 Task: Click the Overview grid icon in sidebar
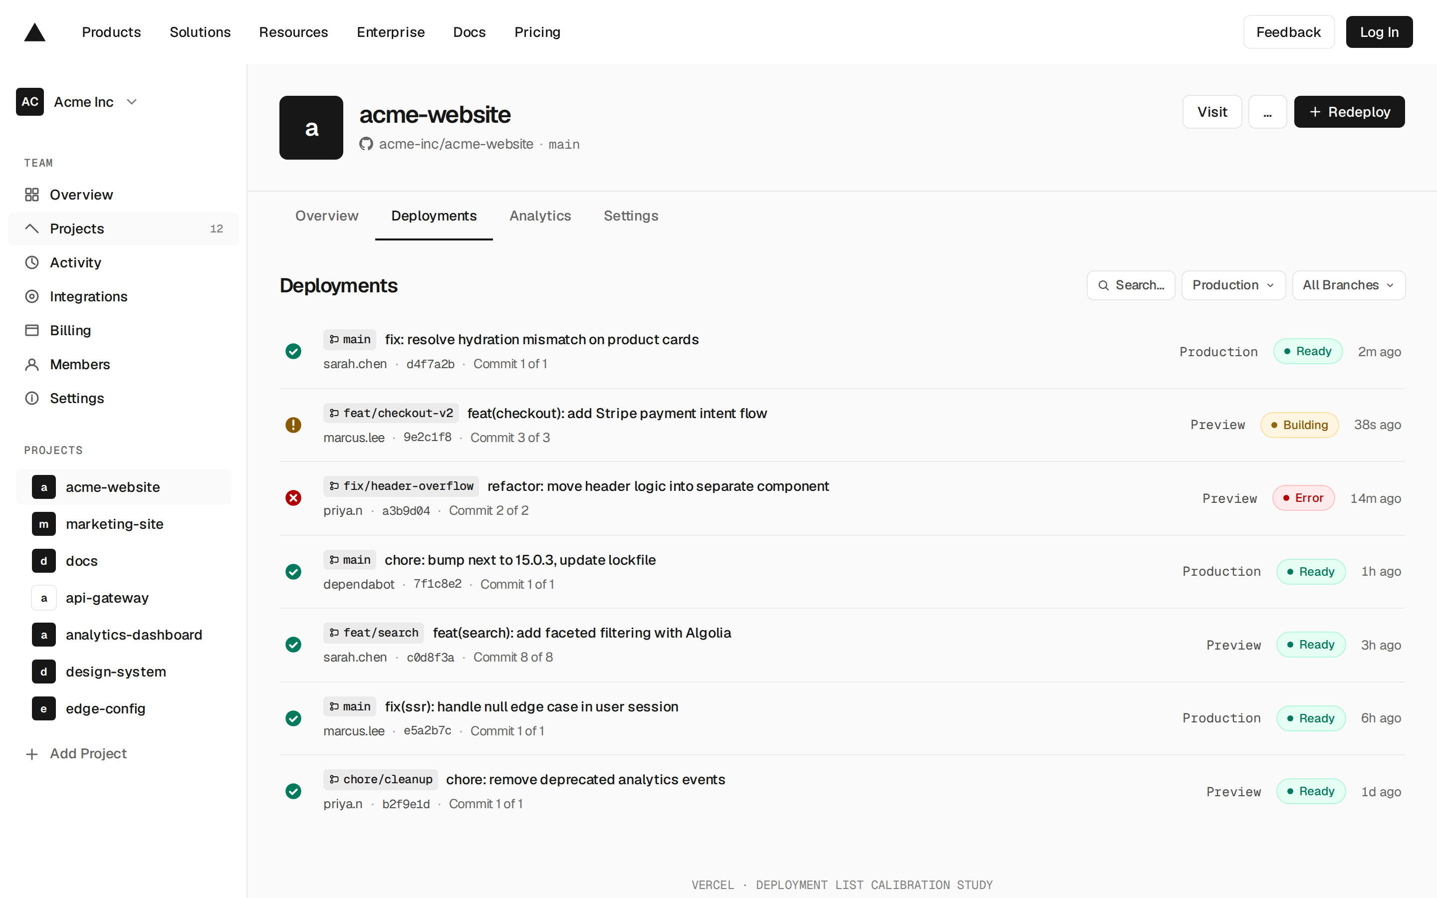click(32, 195)
